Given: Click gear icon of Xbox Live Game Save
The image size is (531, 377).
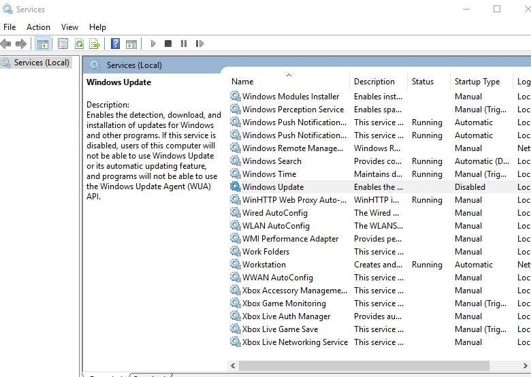Looking at the screenshot, I should tap(235, 329).
